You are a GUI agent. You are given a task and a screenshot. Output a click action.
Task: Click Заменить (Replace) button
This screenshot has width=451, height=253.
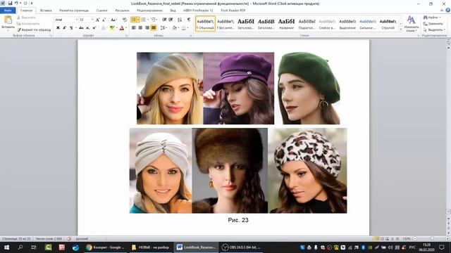(x=433, y=23)
